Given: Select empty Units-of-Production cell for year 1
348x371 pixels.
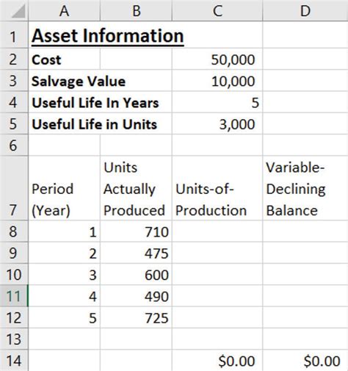Looking at the screenshot, I should coord(217,231).
